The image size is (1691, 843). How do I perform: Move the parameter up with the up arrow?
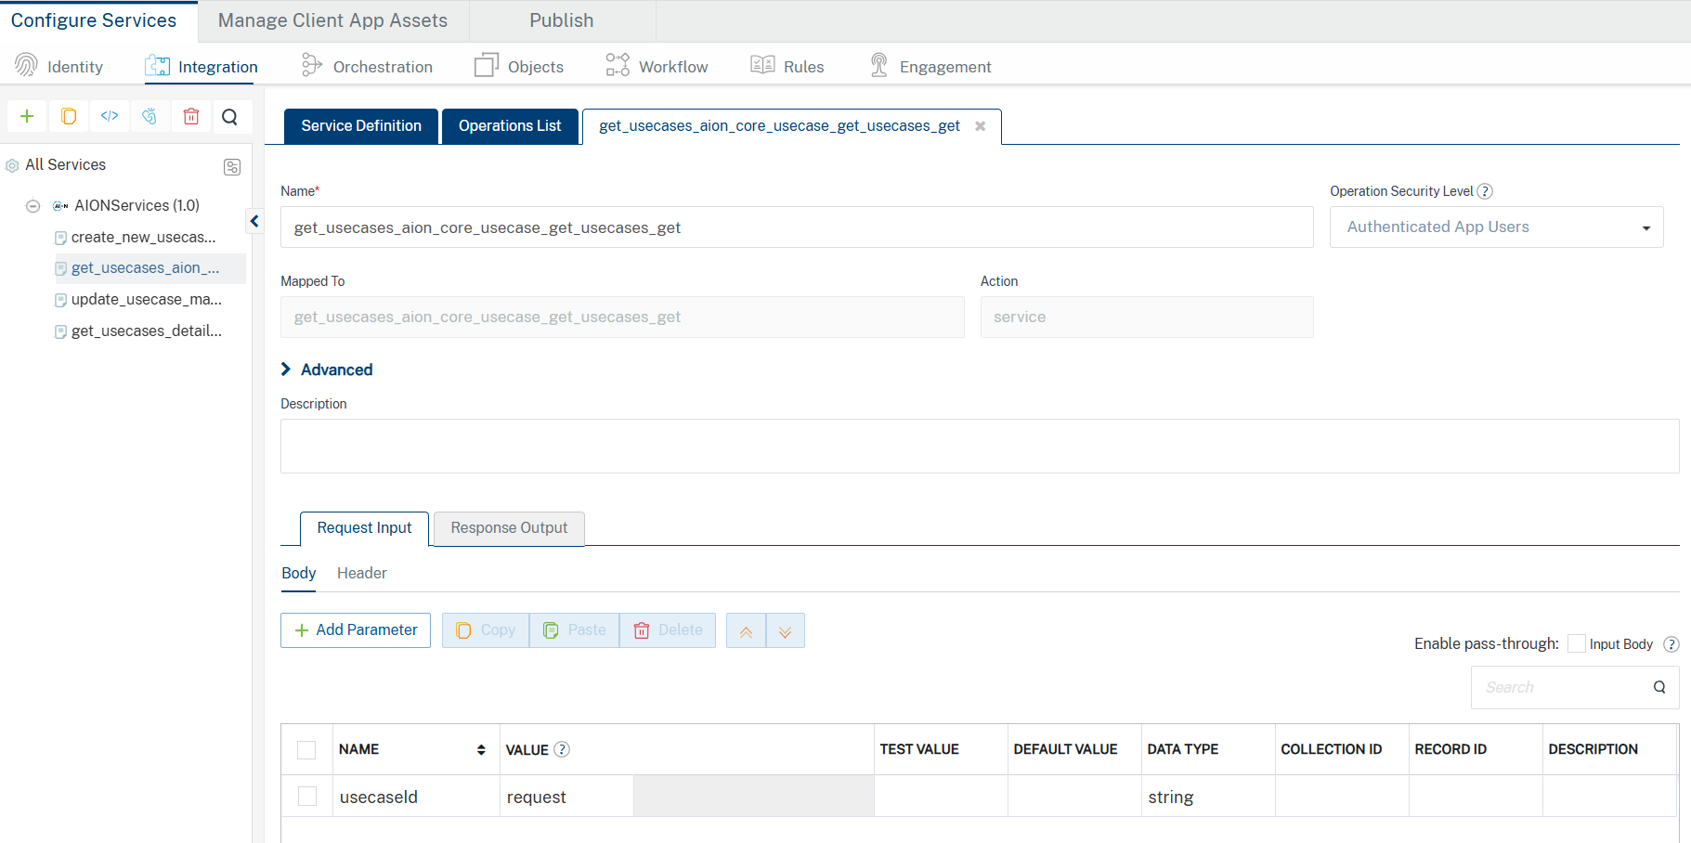point(746,630)
